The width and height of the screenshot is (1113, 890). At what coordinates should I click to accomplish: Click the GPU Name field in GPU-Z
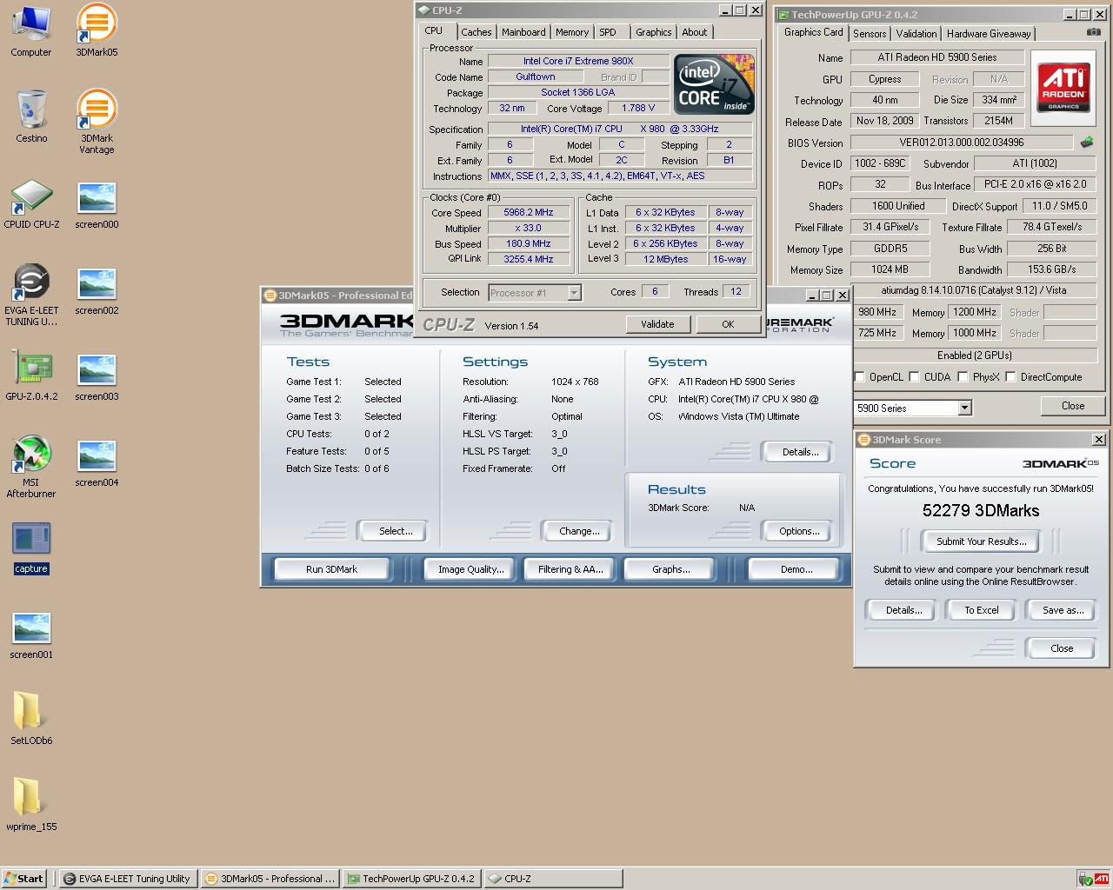[x=936, y=57]
